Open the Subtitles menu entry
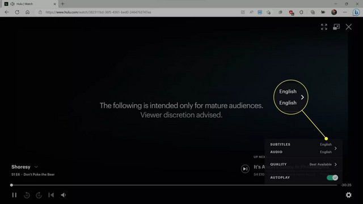Screen dimensions: 363x204 pos(280,144)
